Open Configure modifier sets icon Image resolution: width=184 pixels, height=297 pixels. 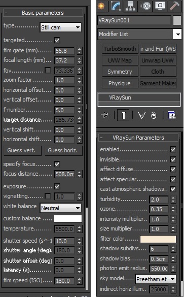coord(171,115)
